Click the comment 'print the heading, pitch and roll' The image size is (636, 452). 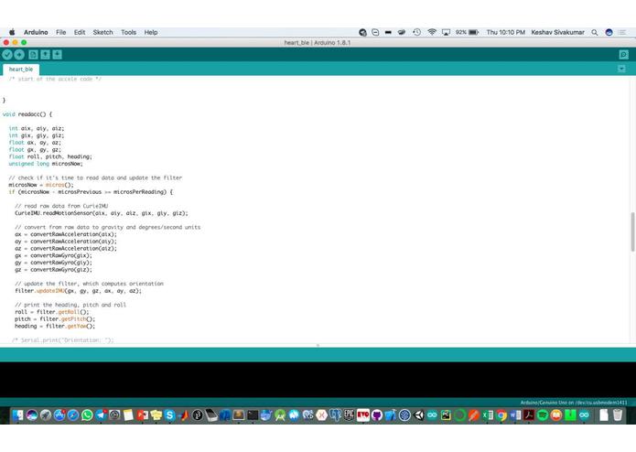click(x=70, y=305)
